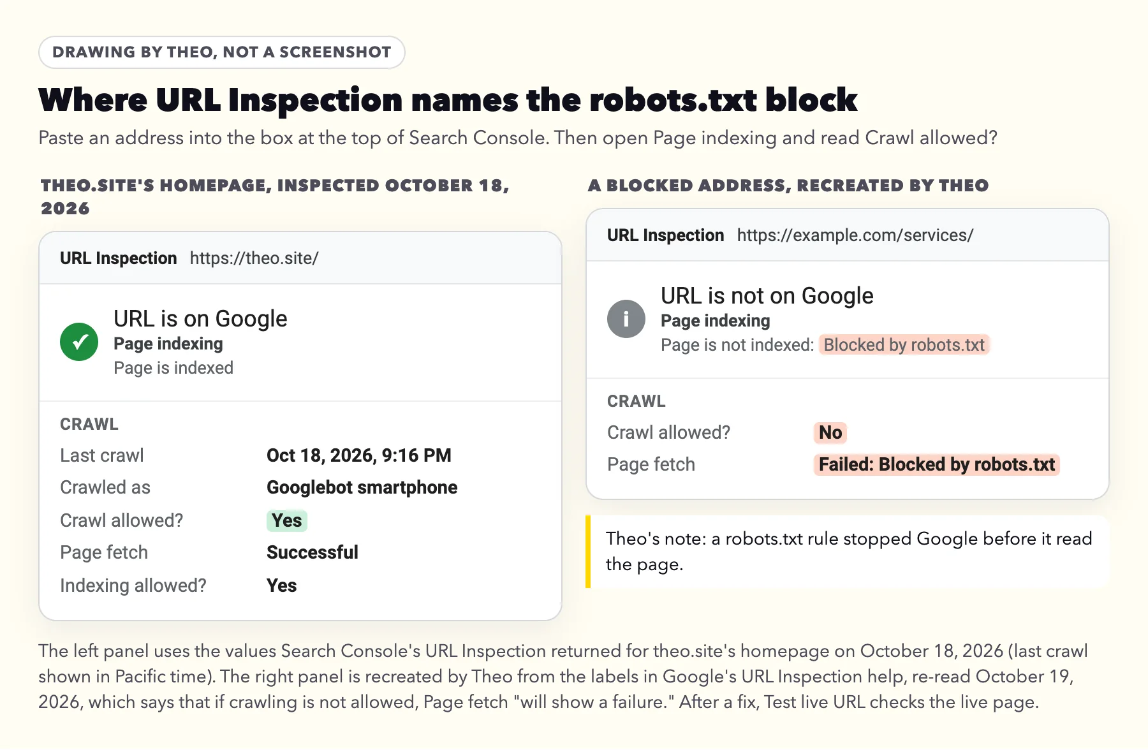Click the gray info icon

pos(626,319)
